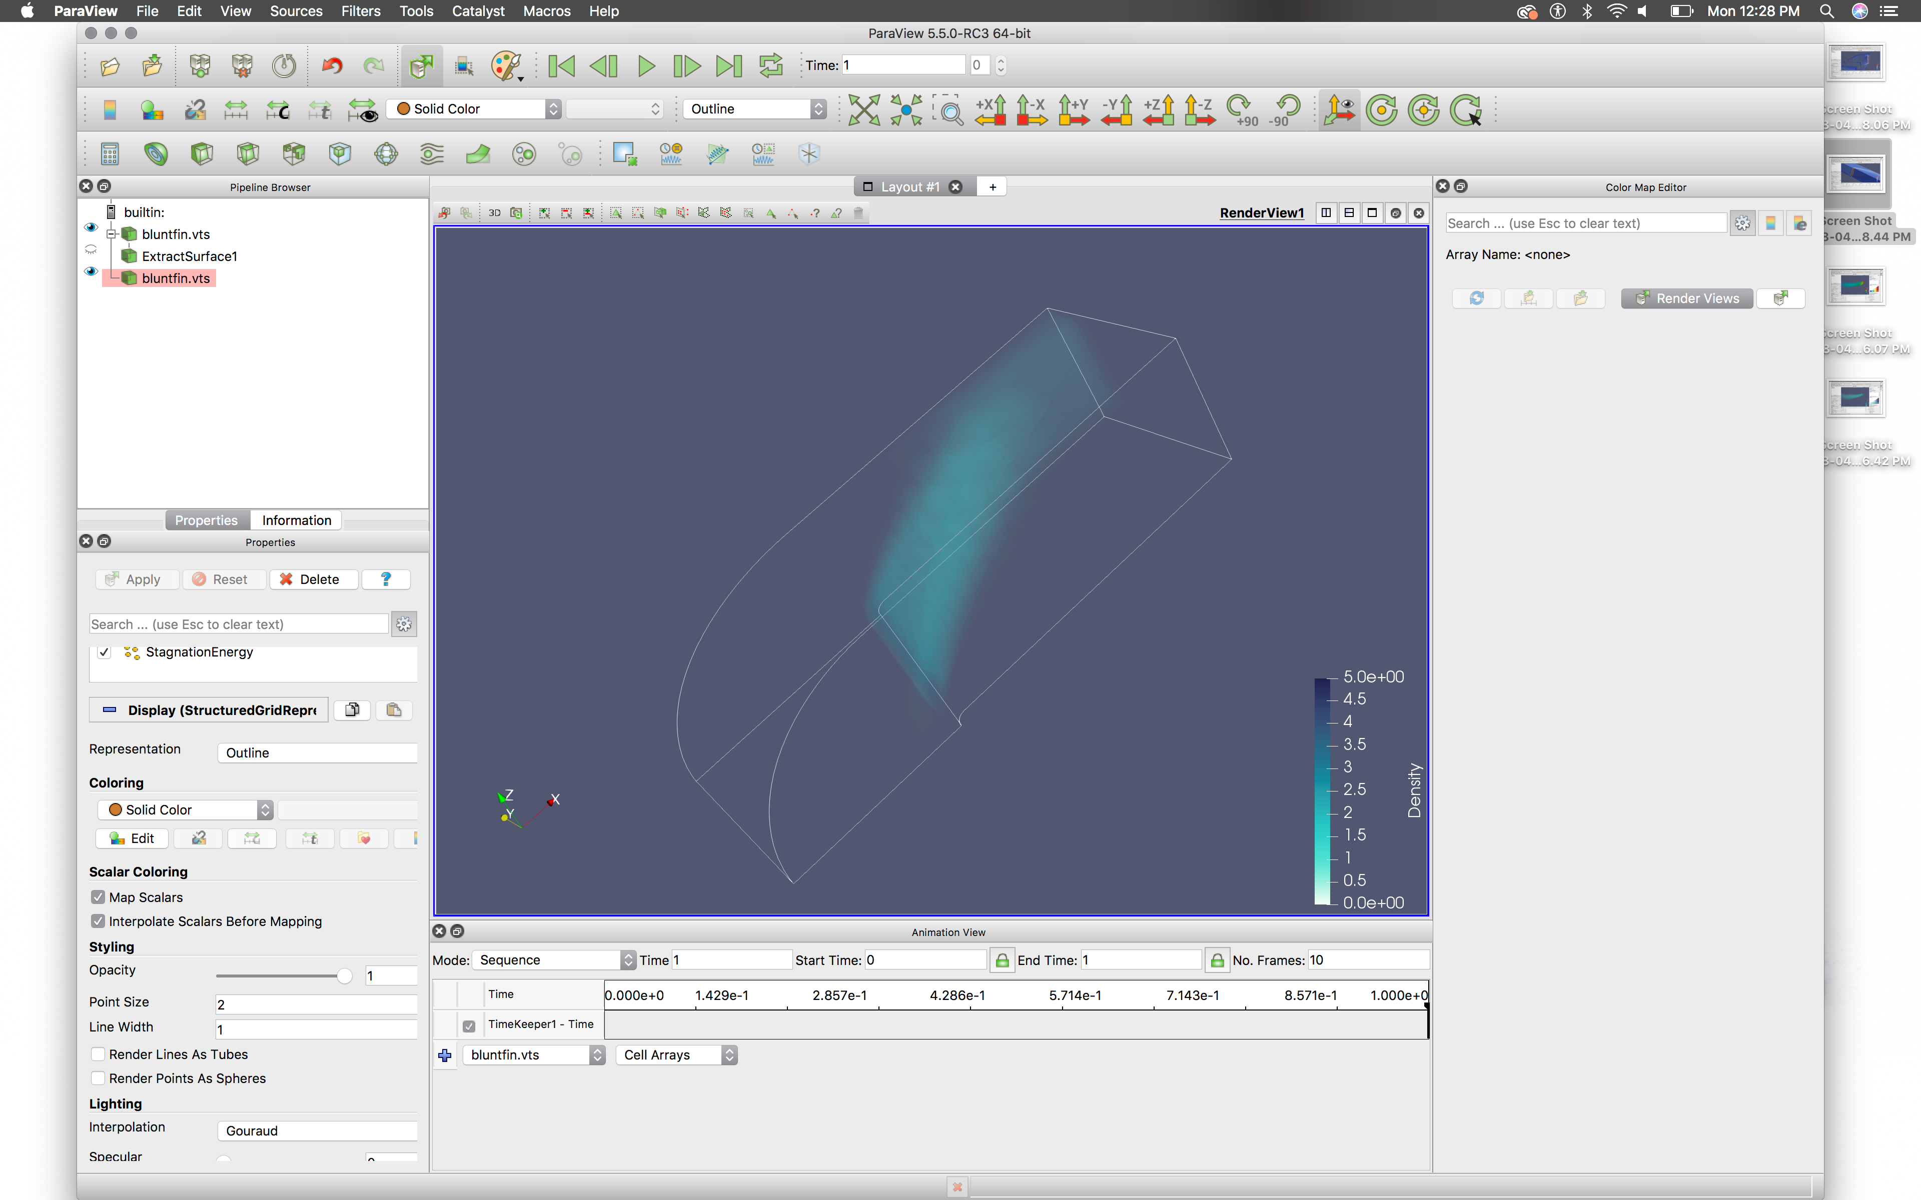Image resolution: width=1921 pixels, height=1200 pixels.
Task: Apply the Stream Tracer filter icon
Action: (x=432, y=153)
